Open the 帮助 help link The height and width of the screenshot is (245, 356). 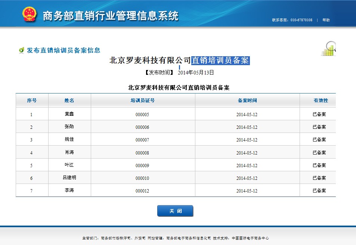click(326, 20)
